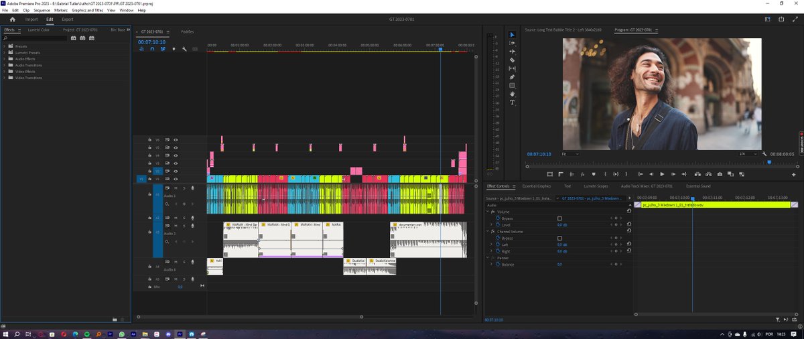Select the Razor tool
Image resolution: width=804 pixels, height=339 pixels.
click(513, 60)
